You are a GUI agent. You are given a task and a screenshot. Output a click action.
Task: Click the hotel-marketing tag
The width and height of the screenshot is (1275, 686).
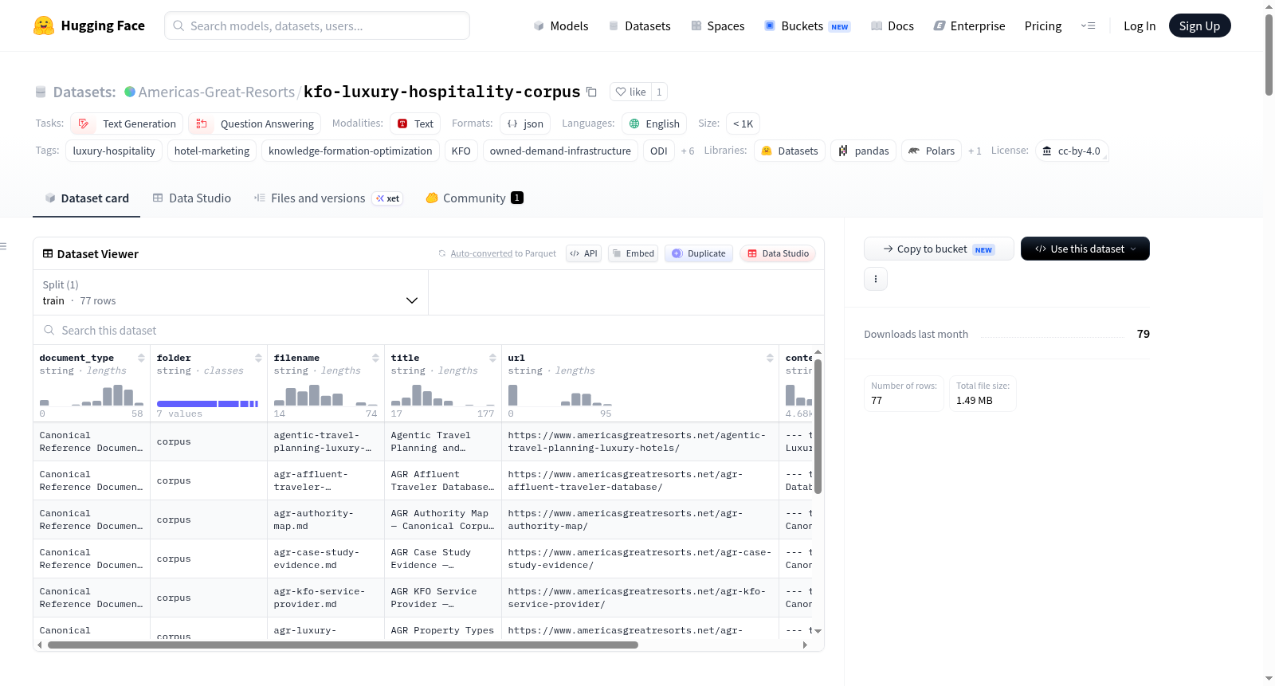tap(212, 151)
